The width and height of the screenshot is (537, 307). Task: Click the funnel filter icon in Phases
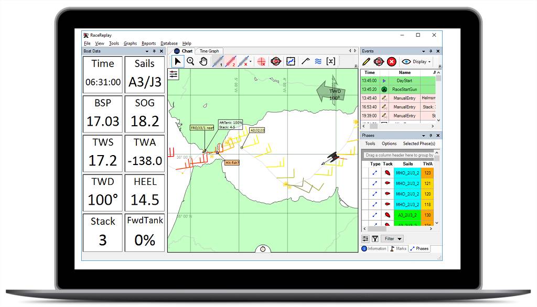(x=375, y=239)
